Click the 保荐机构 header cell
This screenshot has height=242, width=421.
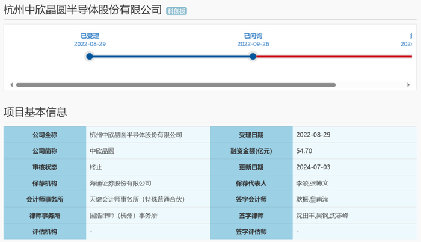coord(45,183)
